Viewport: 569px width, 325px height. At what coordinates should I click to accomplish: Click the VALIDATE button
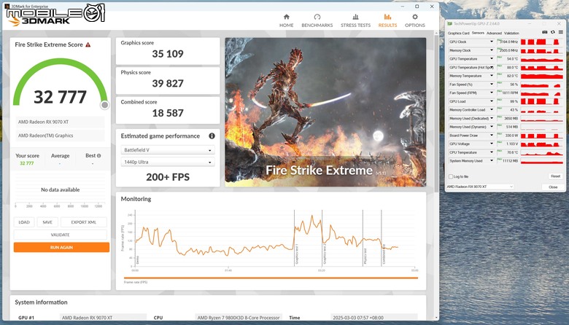[61, 235]
